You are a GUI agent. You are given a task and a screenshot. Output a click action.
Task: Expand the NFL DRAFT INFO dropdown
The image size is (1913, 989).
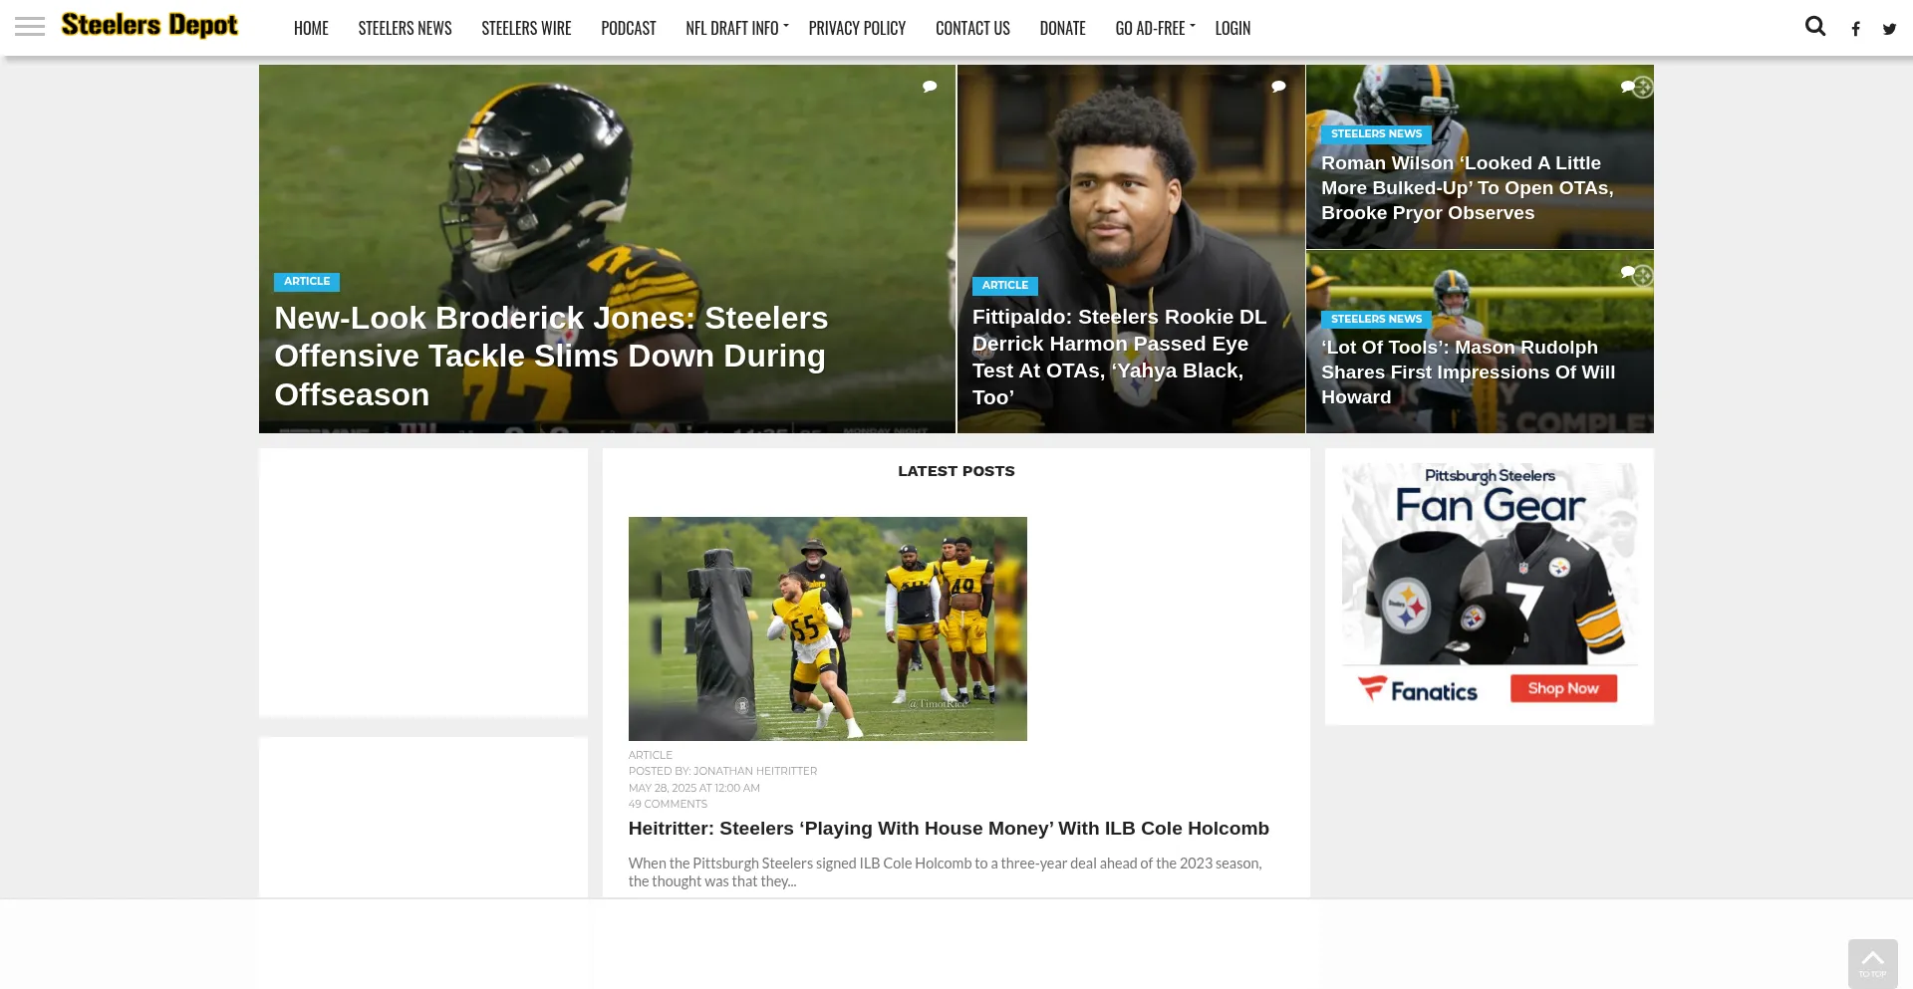731,28
